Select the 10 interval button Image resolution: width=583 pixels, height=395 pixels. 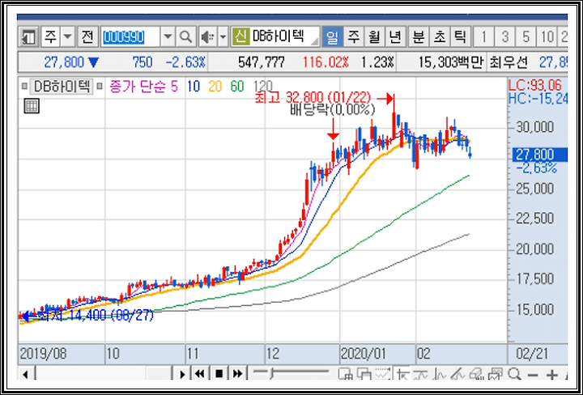tap(547, 36)
